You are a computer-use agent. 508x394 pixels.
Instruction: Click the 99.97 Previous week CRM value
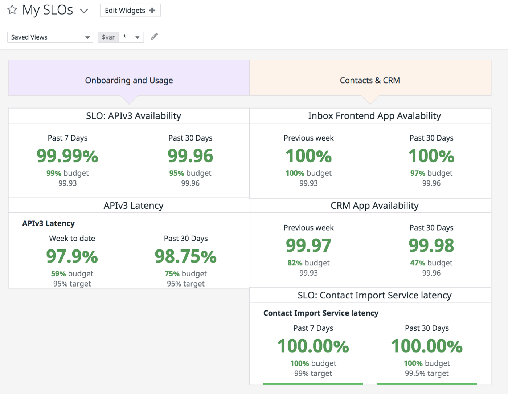point(308,245)
